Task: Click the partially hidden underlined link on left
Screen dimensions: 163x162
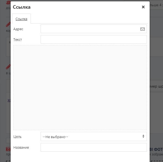Action: [x=9, y=100]
